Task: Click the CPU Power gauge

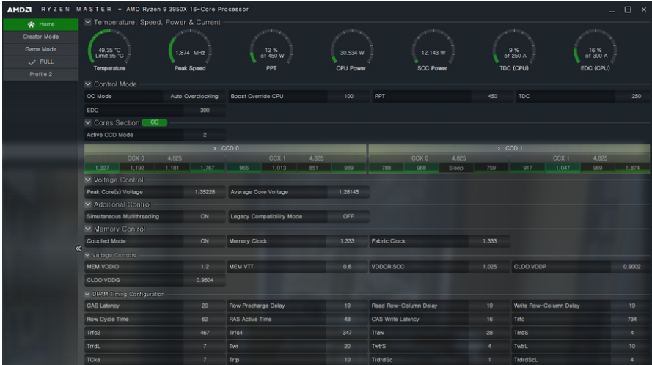Action: click(x=352, y=51)
